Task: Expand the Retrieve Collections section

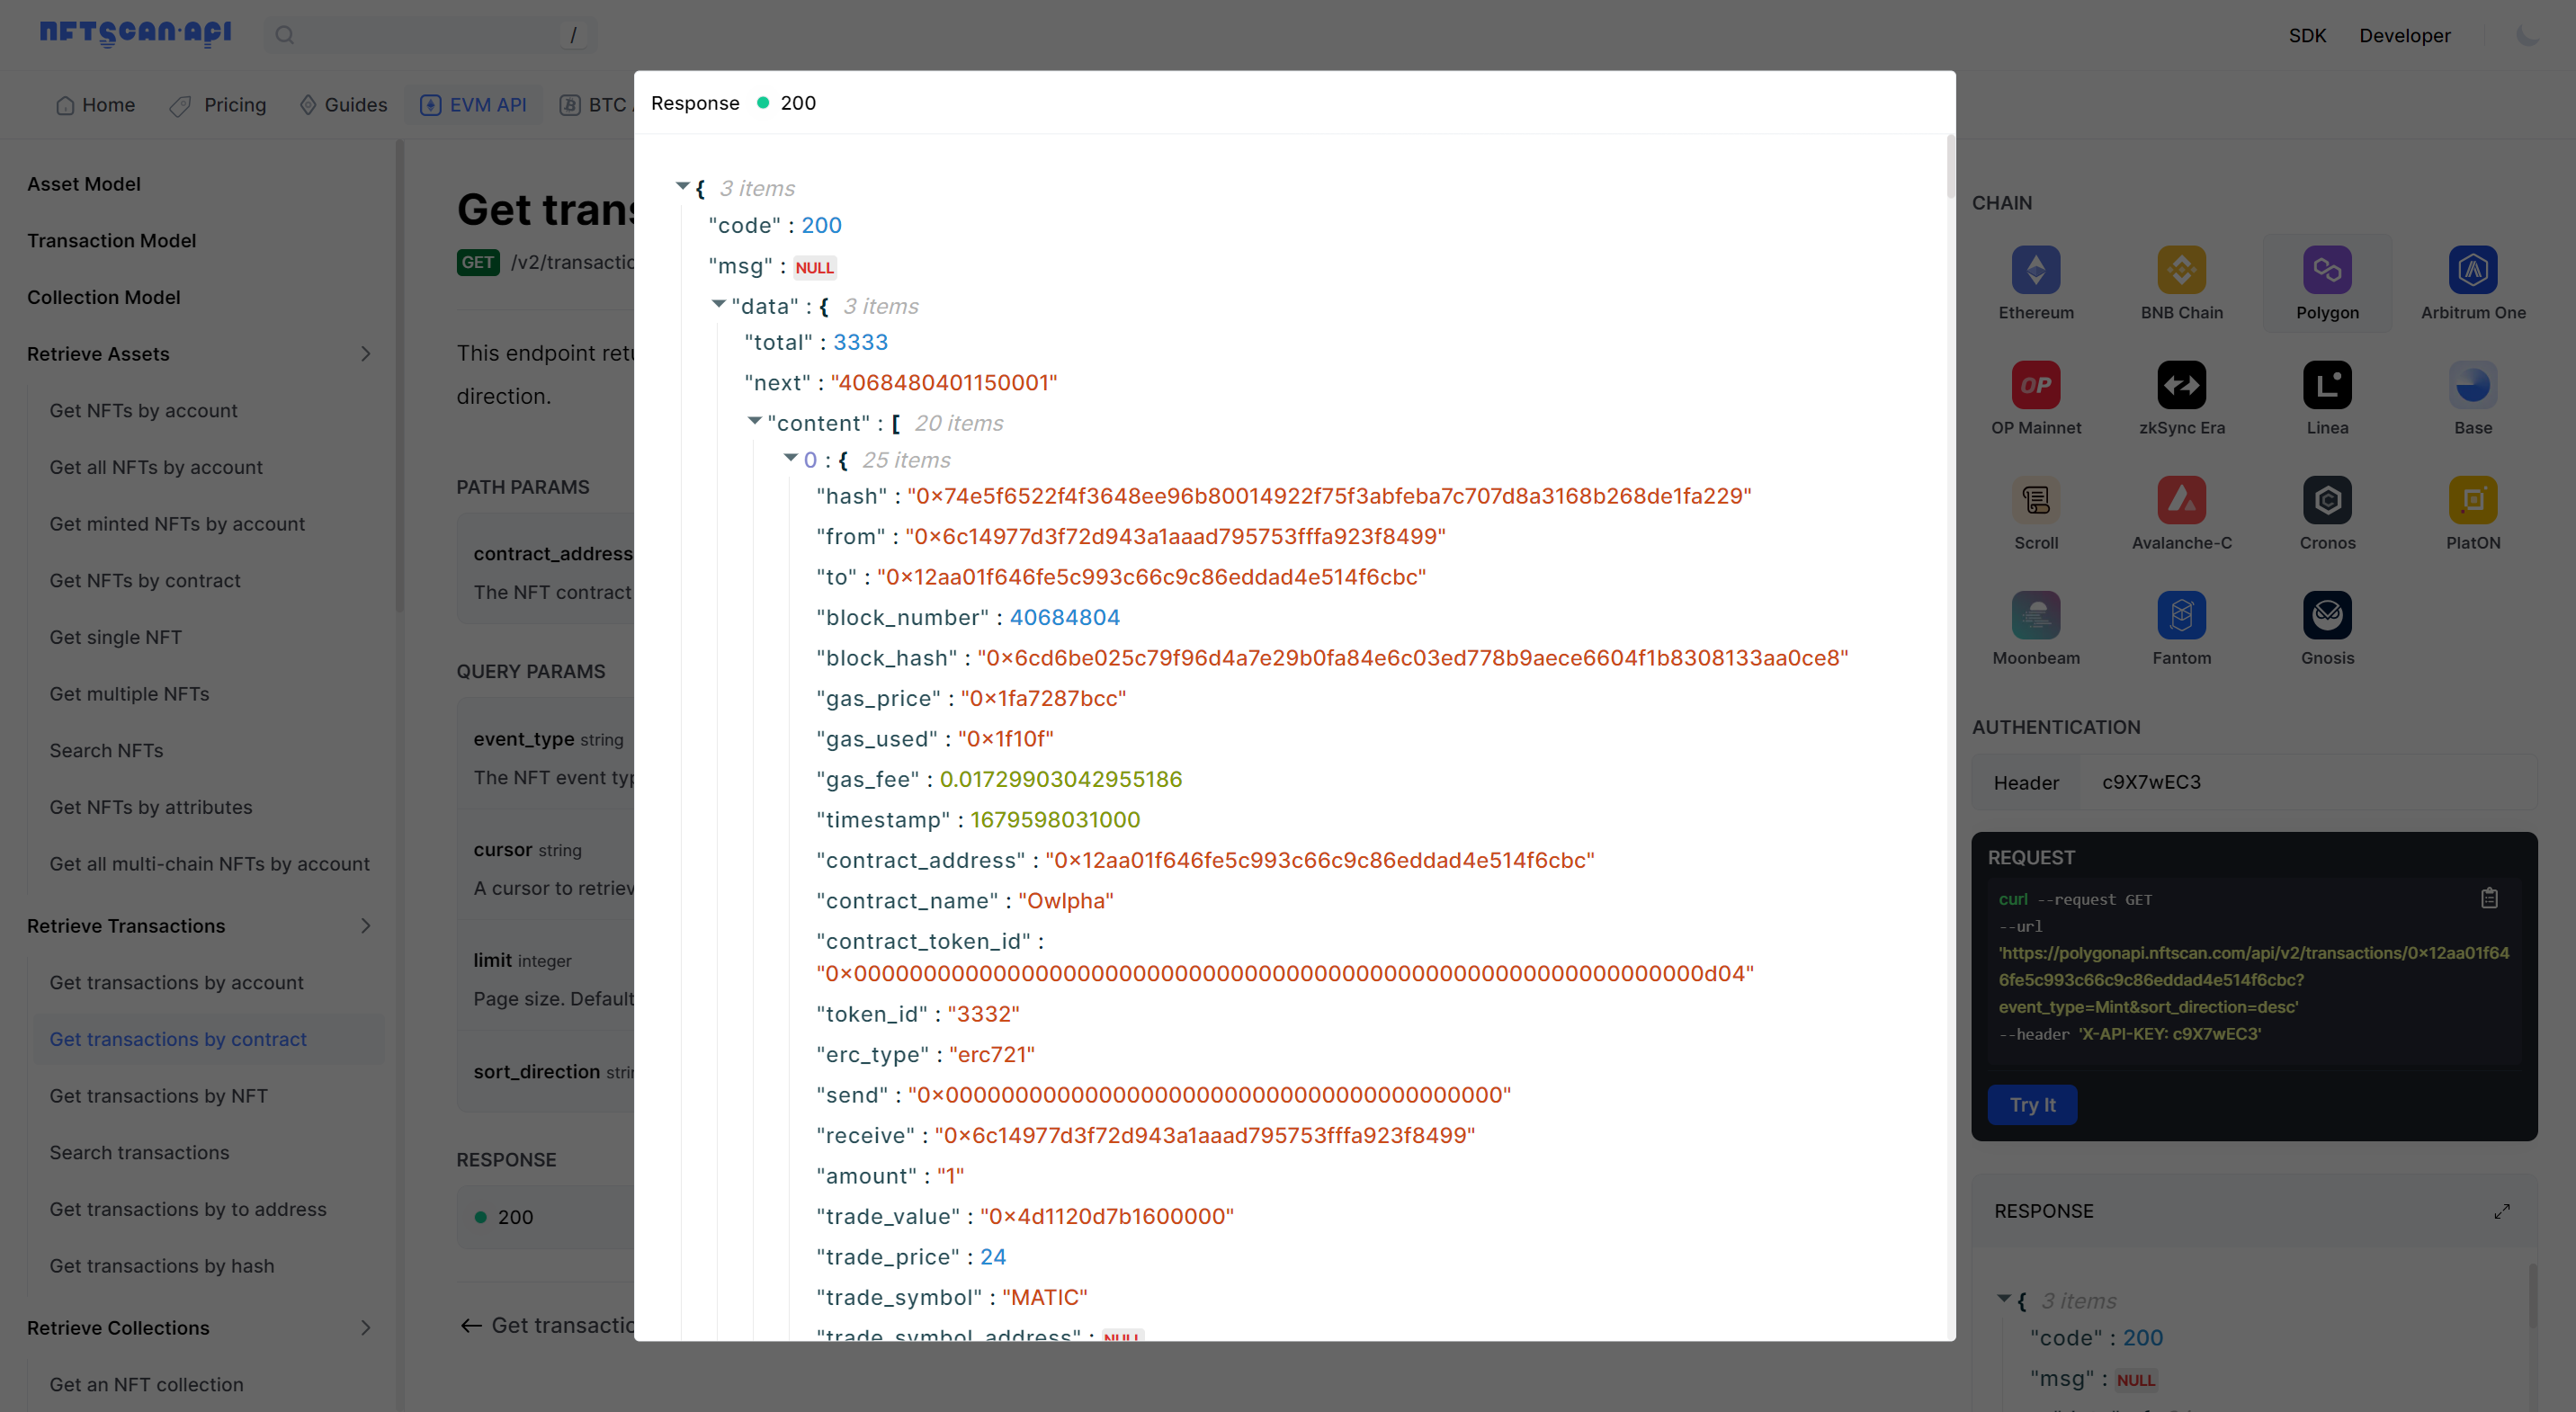Action: click(366, 1328)
